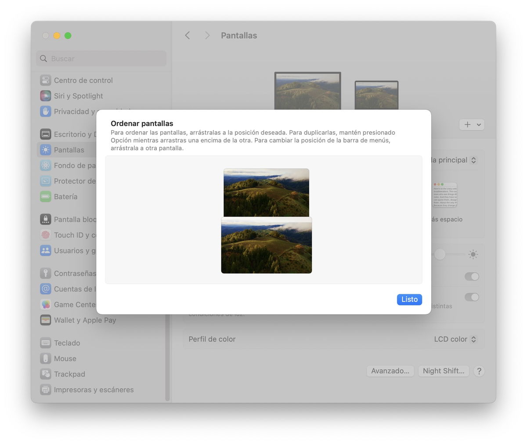Toggle the switch next to the brightness section
The width and height of the screenshot is (527, 444).
[x=471, y=277]
